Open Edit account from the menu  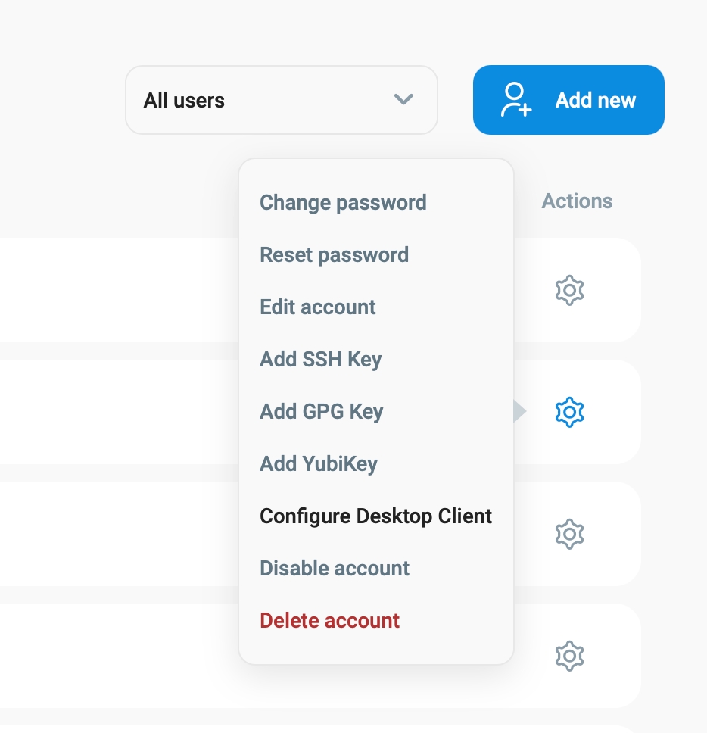click(318, 307)
